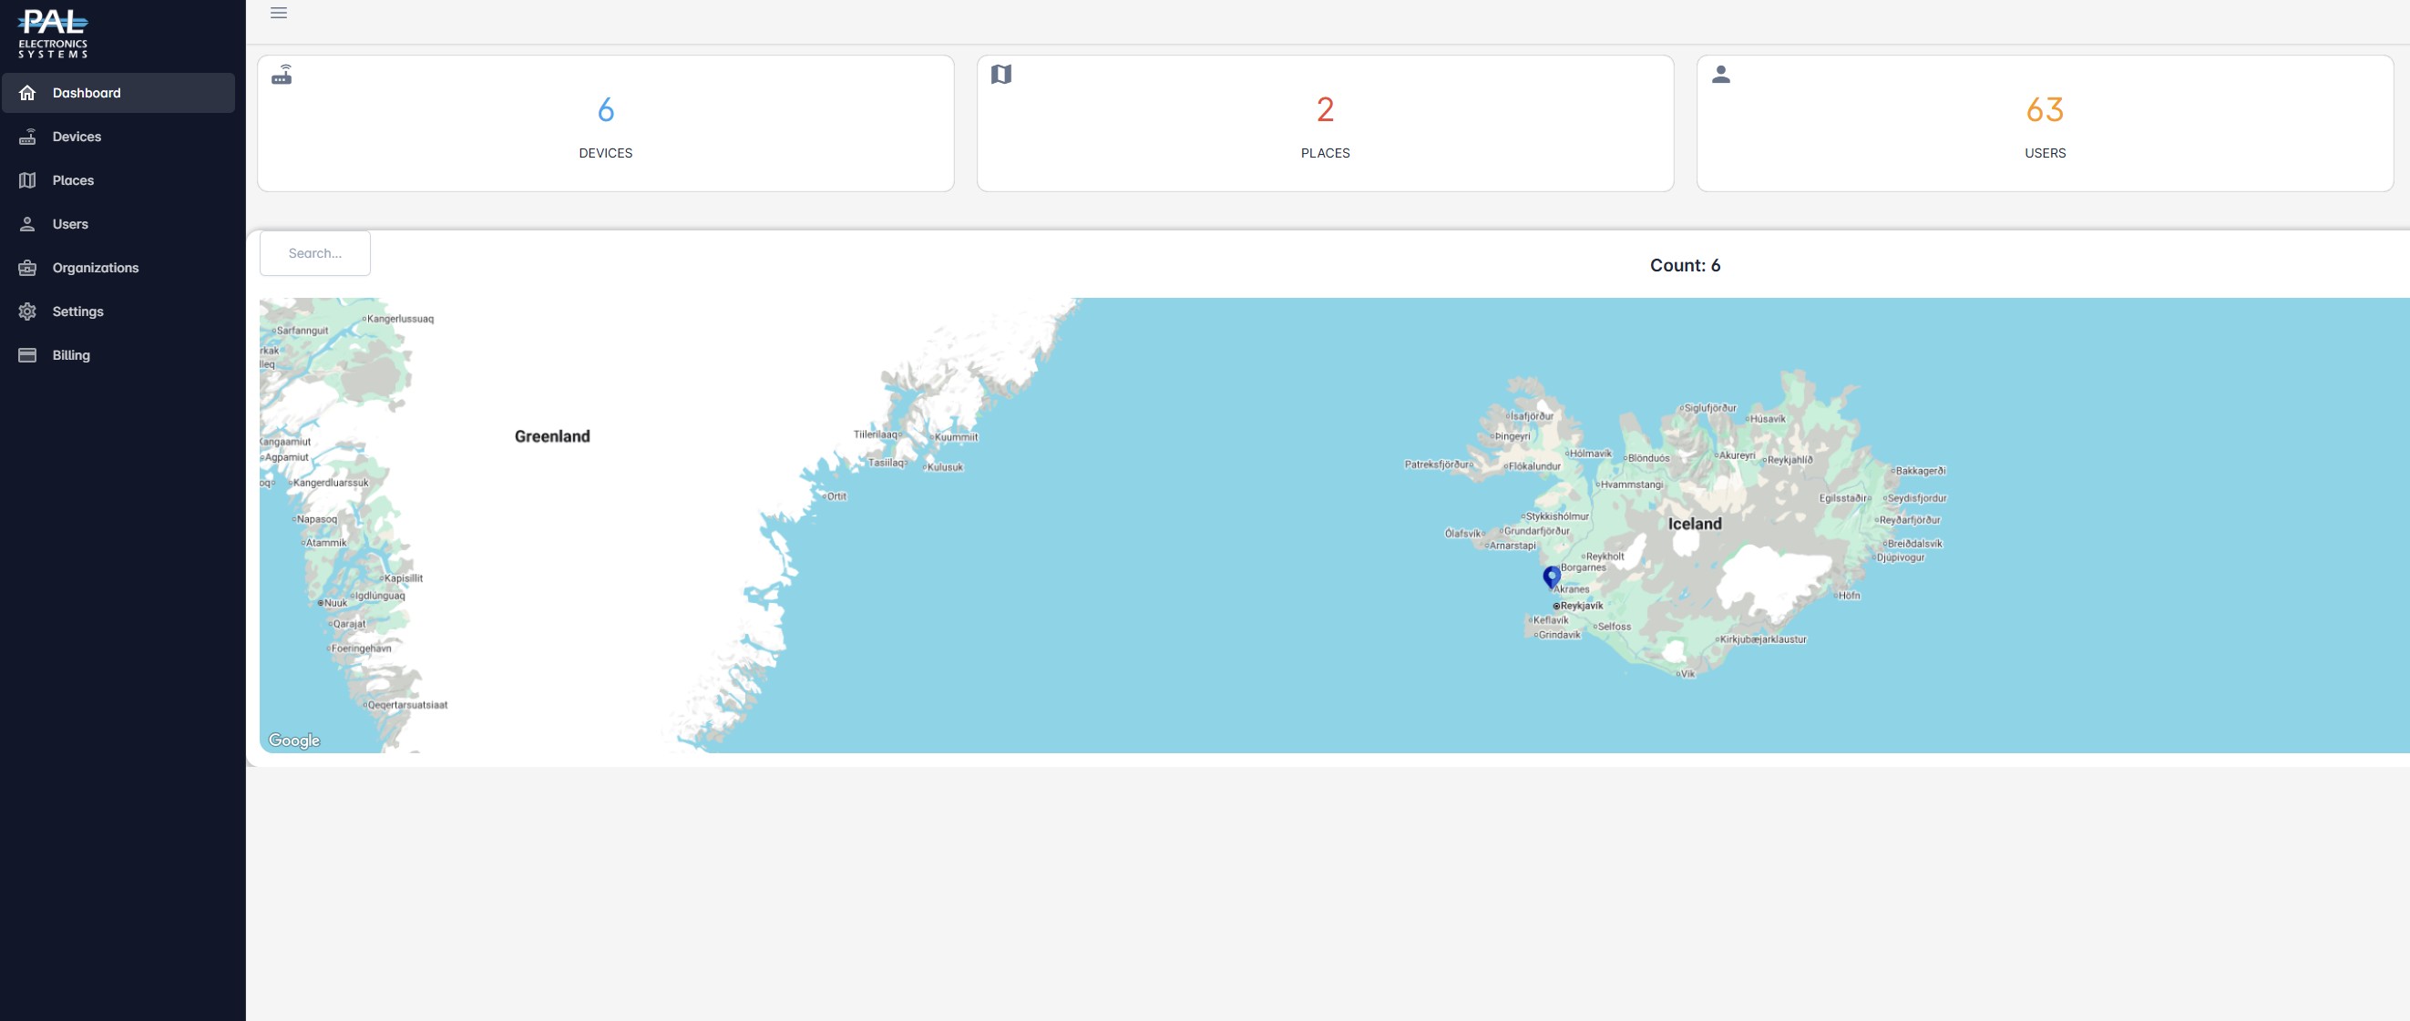
Task: Click the PAL Electronics Systems logo
Action: click(x=54, y=34)
